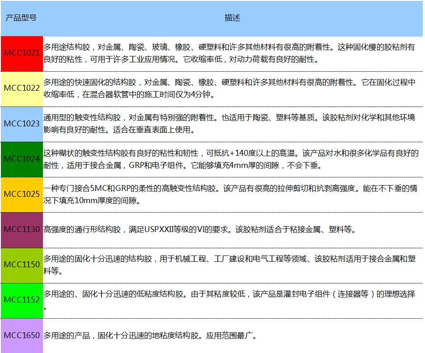Select the lavender MCC1650 model cell
Screen dimensions: 425x353
[22, 336]
